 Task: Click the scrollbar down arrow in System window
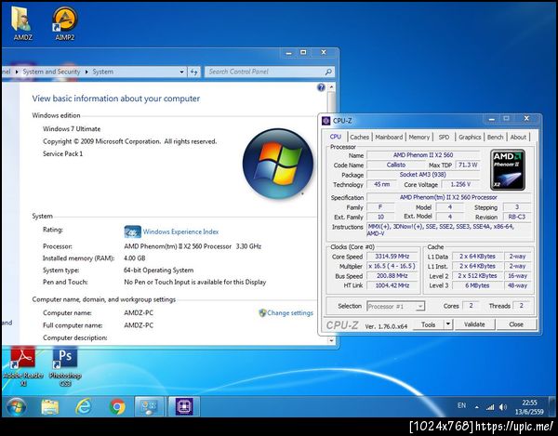click(331, 340)
